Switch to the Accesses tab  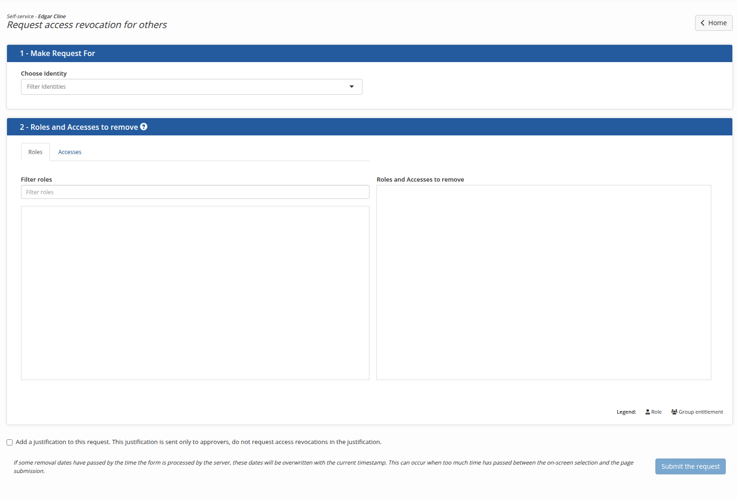[x=70, y=152]
